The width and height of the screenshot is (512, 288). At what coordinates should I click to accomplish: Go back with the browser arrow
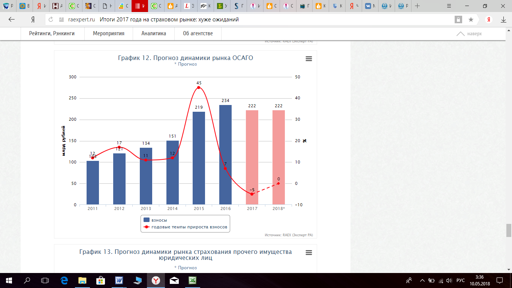pos(11,19)
